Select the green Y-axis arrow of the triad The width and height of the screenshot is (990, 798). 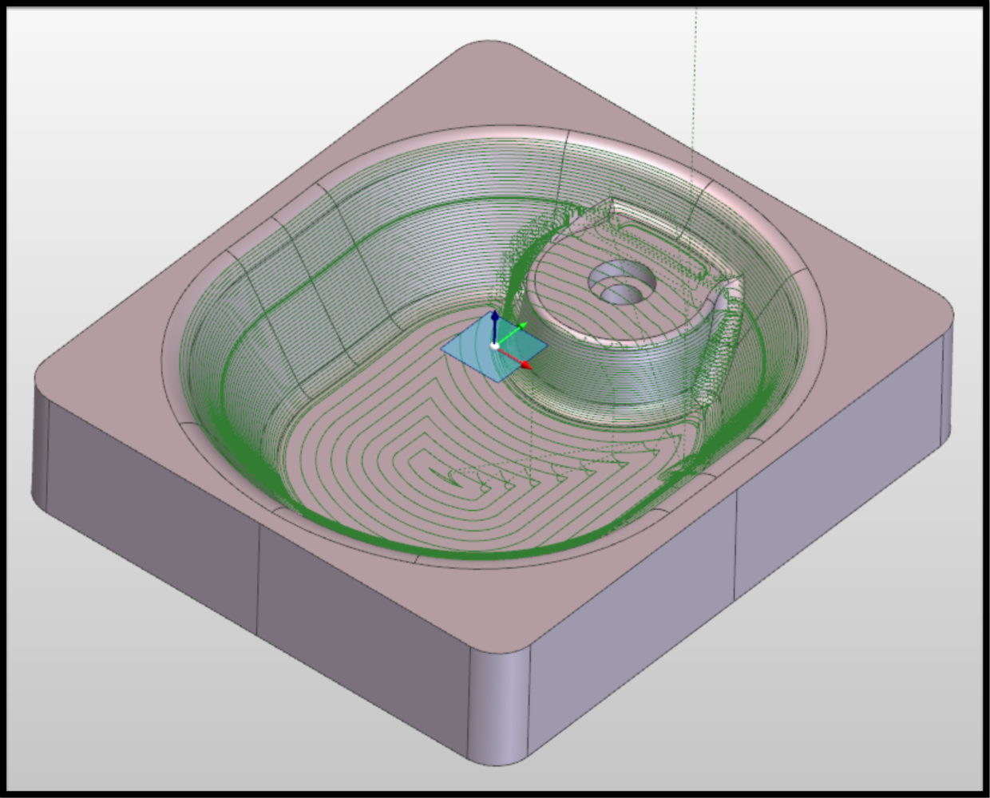pyautogui.click(x=512, y=334)
